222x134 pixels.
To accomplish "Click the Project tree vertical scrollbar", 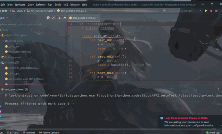I will [x=66, y=27].
